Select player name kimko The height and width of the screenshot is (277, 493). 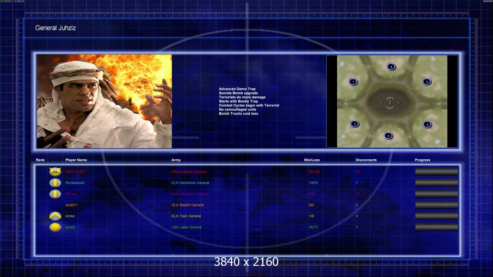pos(70,216)
